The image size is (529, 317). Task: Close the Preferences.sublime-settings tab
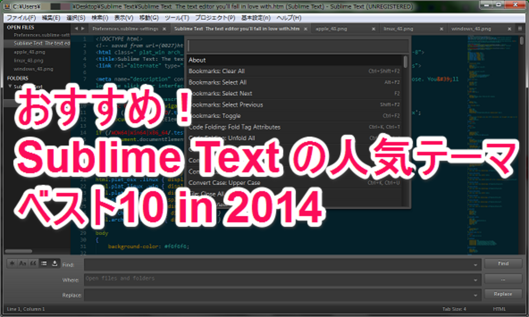click(x=164, y=29)
